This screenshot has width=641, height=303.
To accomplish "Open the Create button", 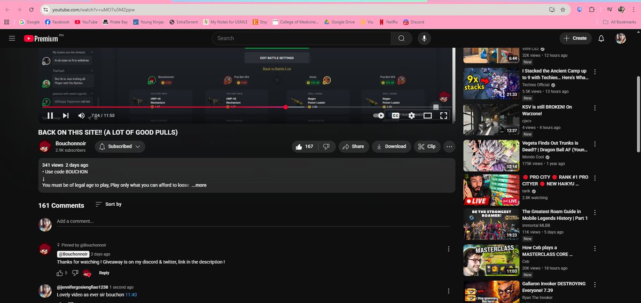I will pyautogui.click(x=575, y=38).
